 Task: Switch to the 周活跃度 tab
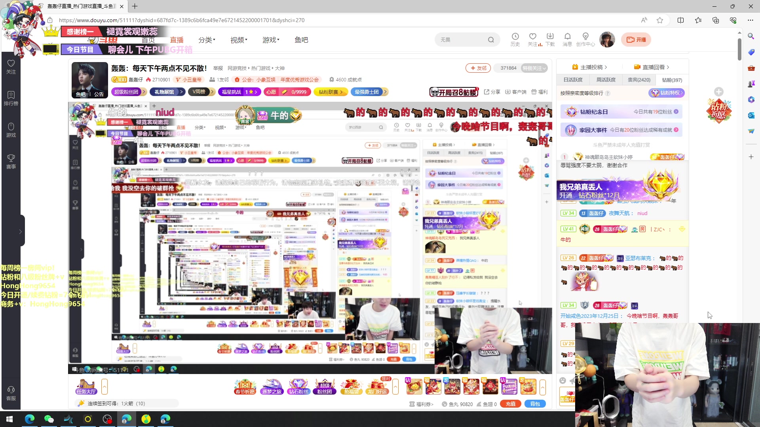click(x=606, y=79)
